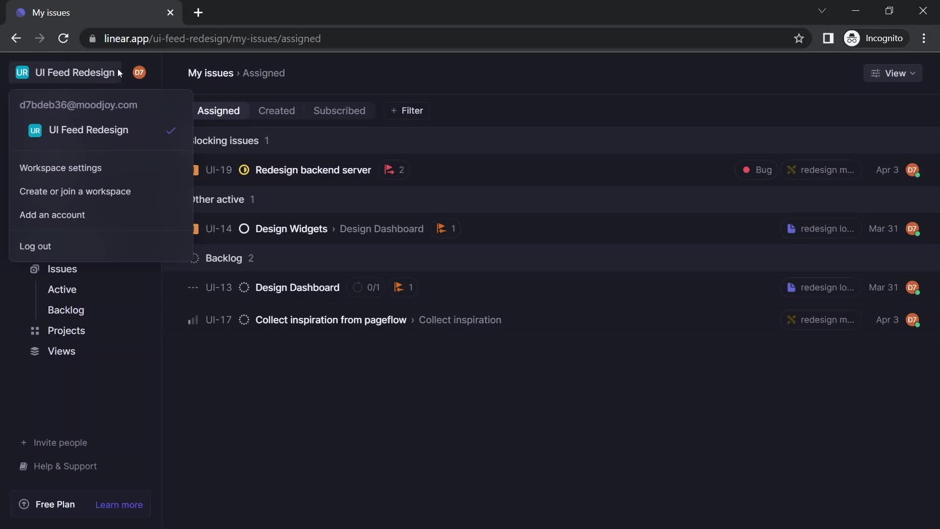Click the blocked flag badge on Design Dashboard
This screenshot has height=529, width=940.
[x=403, y=288]
